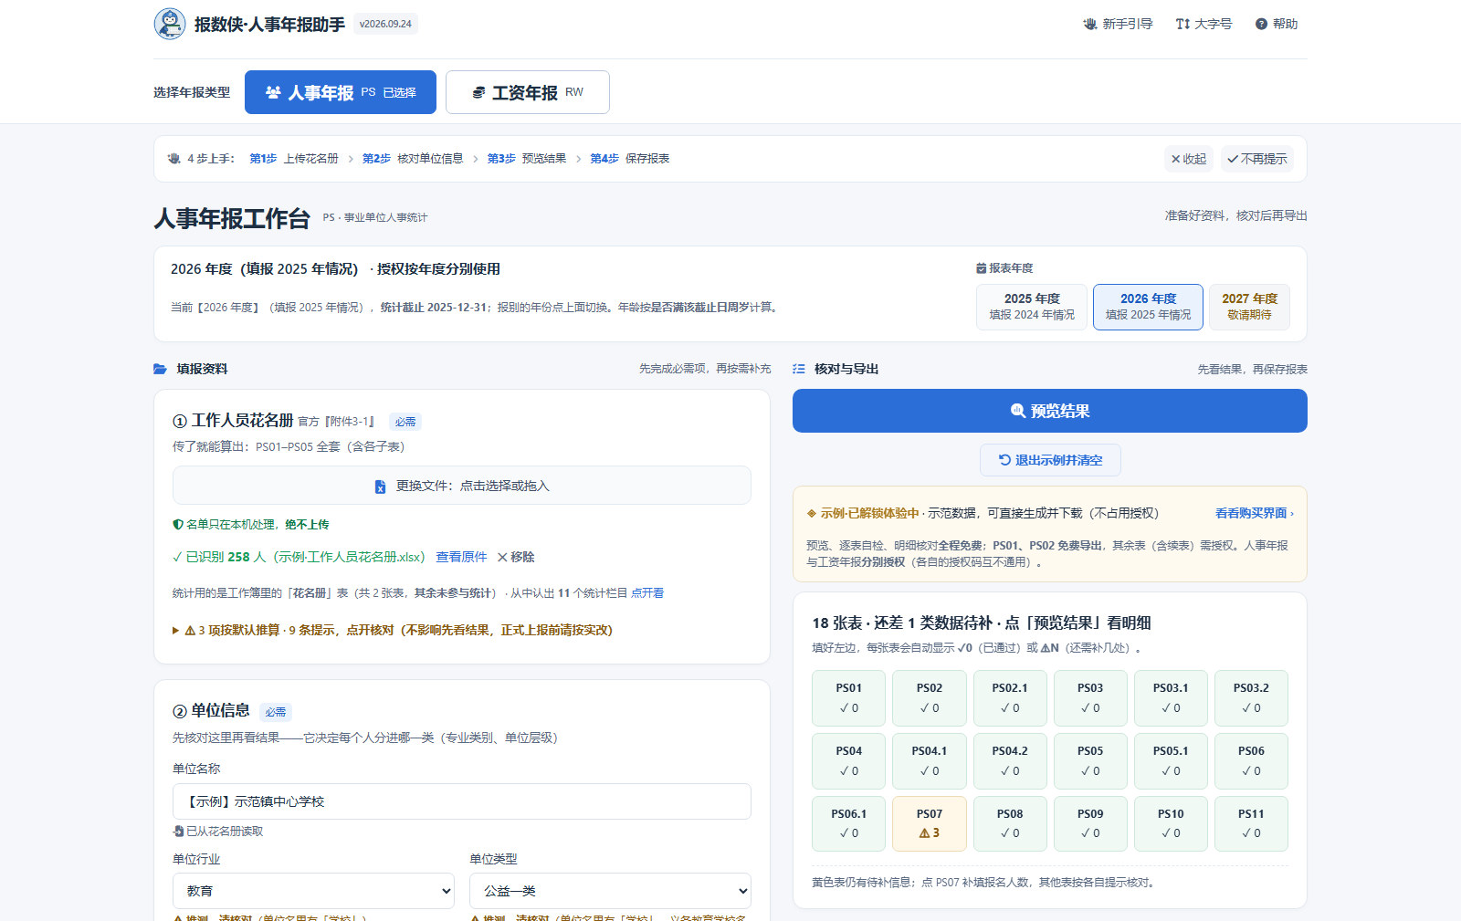This screenshot has width=1461, height=921.
Task: Open the PS02.1 table tile
Action: 1010,698
